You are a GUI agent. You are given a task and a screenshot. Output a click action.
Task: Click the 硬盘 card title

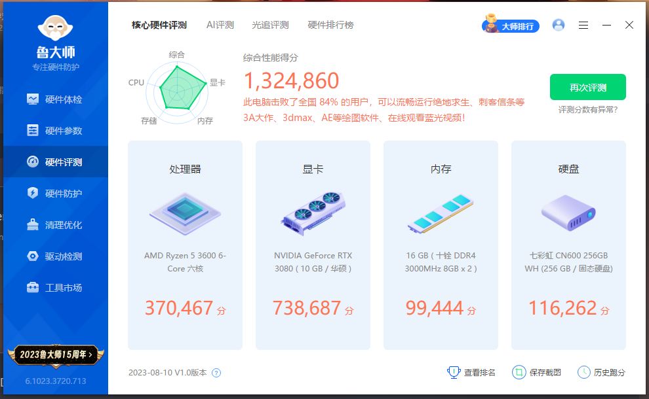(569, 169)
